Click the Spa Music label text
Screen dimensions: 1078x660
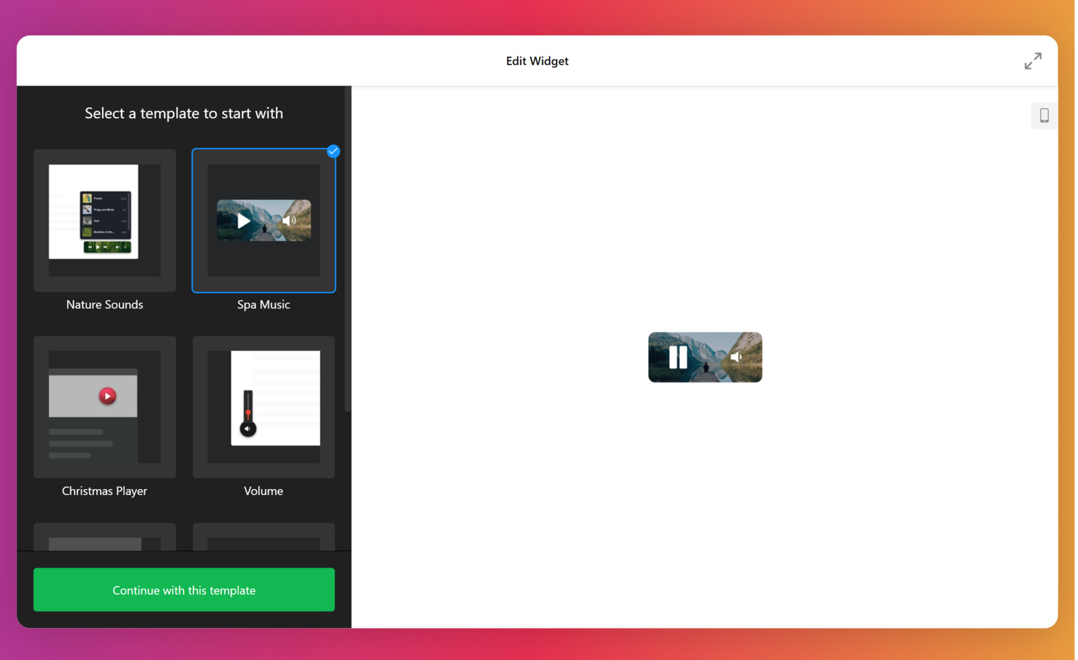click(263, 304)
